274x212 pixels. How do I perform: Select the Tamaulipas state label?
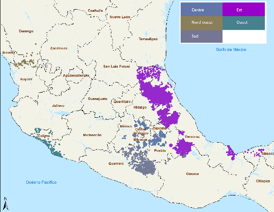148,39
